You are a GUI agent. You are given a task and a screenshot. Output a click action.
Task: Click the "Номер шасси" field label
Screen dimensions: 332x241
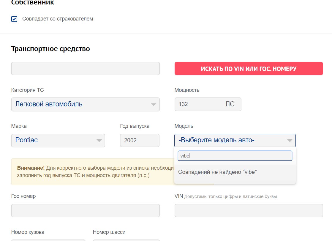tap(109, 232)
